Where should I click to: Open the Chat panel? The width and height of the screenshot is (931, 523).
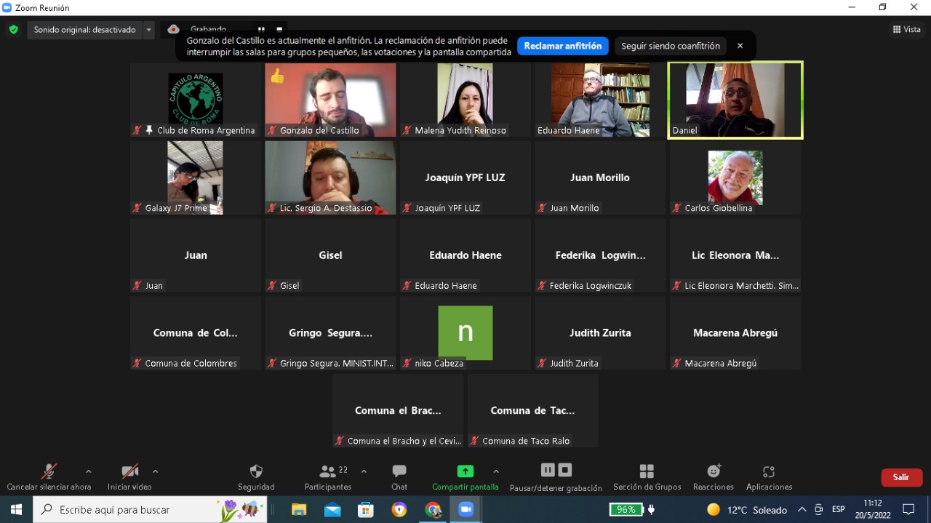[x=399, y=471]
